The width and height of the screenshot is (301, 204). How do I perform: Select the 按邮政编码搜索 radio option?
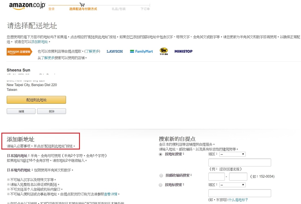pos(161,175)
